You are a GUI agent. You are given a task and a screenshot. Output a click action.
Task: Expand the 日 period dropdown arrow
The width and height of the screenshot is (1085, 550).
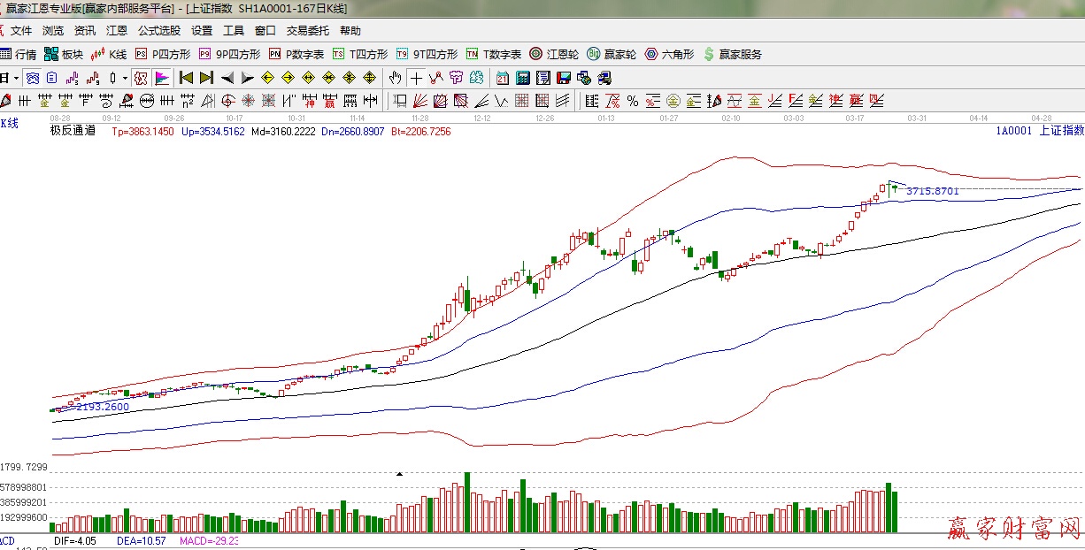16,78
